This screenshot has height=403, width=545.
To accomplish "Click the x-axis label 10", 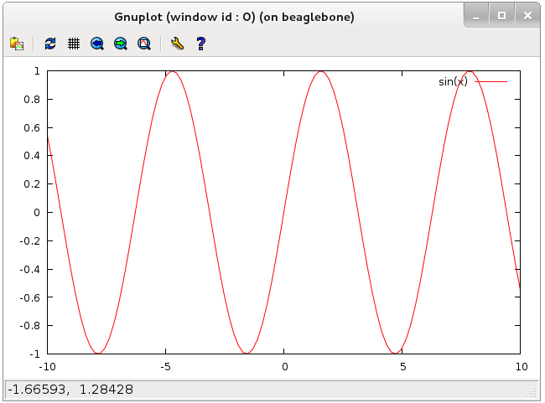I will point(522,367).
